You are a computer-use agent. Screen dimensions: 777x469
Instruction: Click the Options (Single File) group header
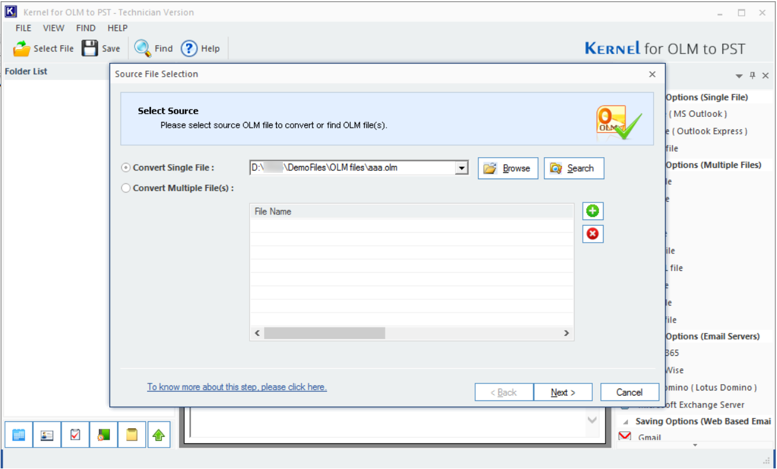pos(707,97)
